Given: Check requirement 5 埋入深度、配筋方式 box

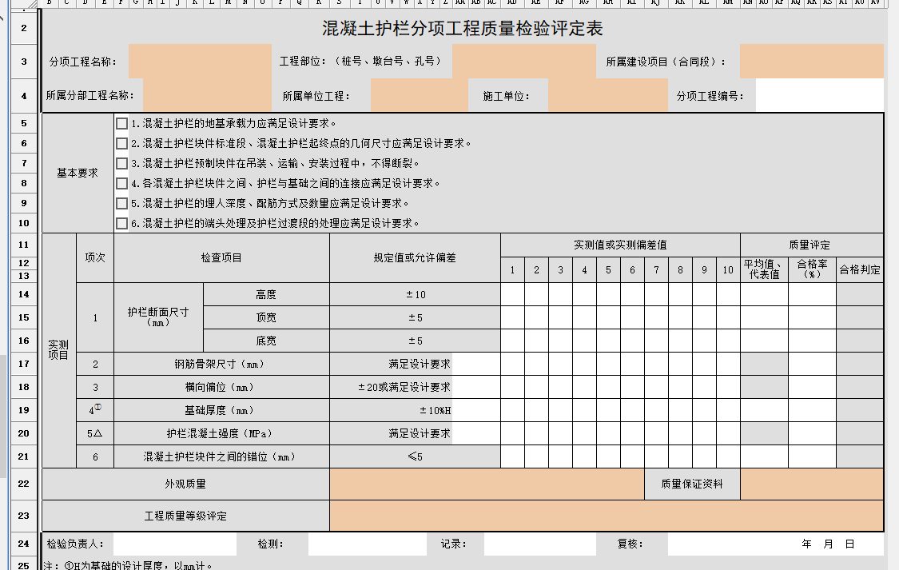Looking at the screenshot, I should click(x=121, y=203).
